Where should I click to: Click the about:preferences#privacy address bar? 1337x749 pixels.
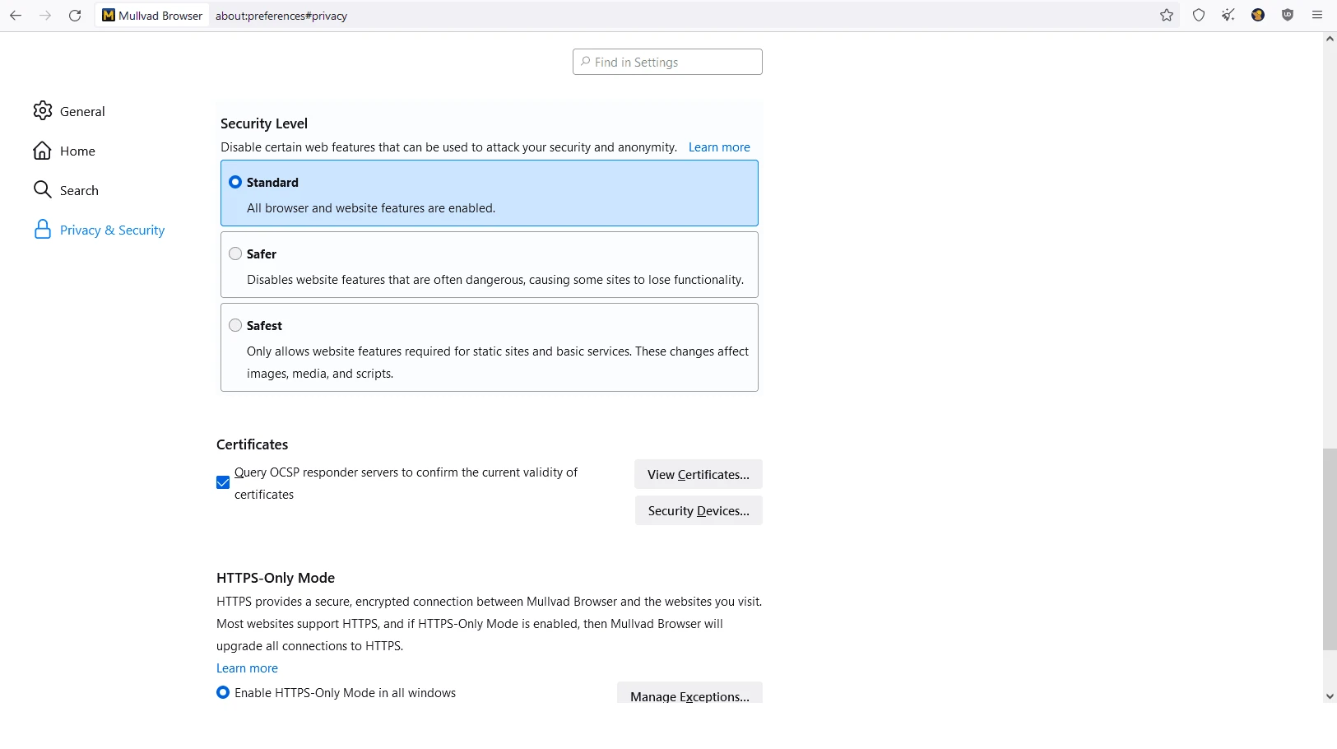683,16
